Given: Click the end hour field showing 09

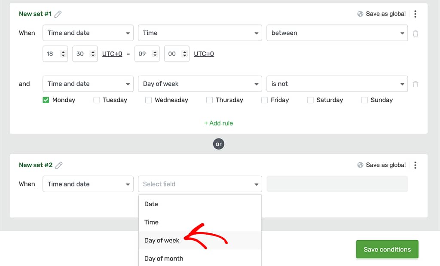Looking at the screenshot, I should [147, 54].
